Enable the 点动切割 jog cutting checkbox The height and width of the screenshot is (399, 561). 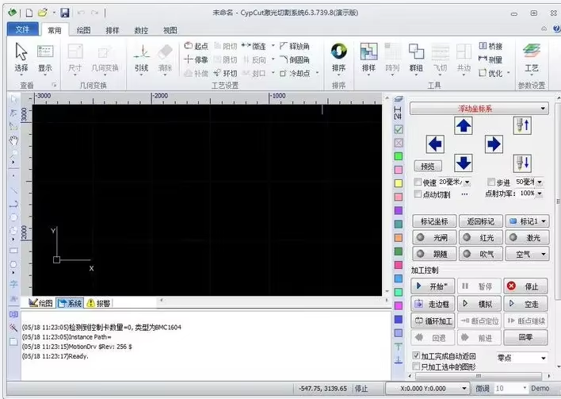[x=418, y=194]
